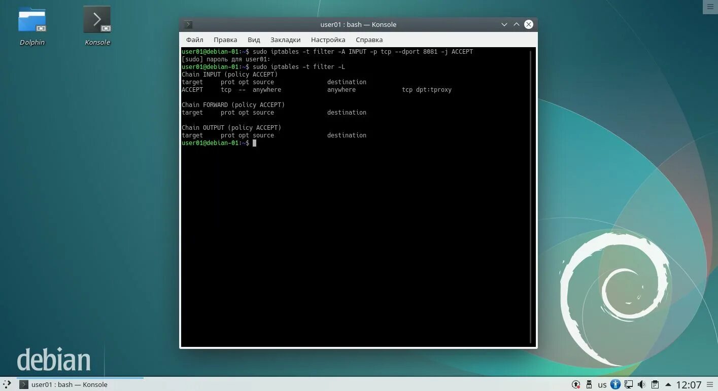Click the Konsole window title bar icon
718x391 pixels.
[x=188, y=24]
